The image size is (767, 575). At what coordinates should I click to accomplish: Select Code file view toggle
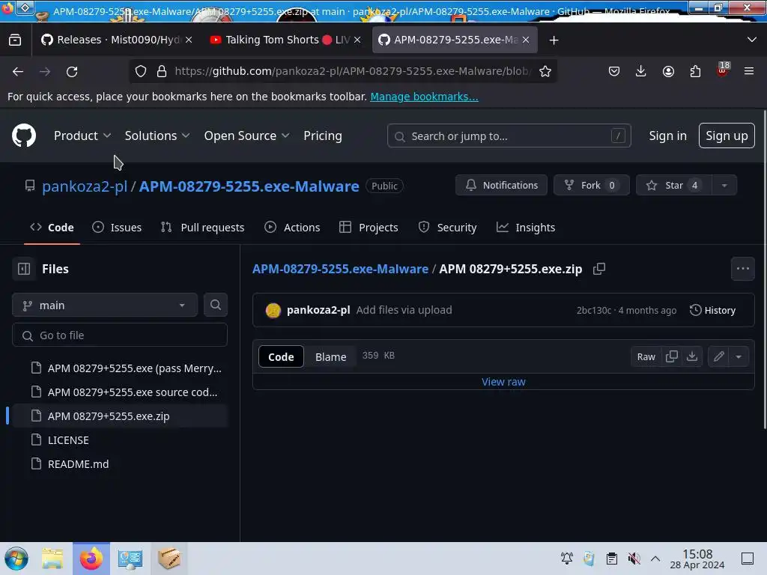coord(281,356)
